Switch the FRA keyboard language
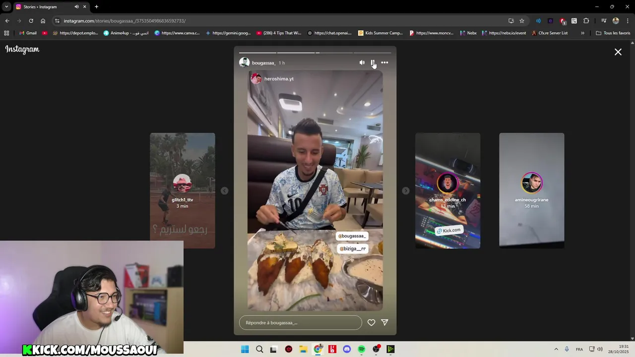This screenshot has width=635, height=357. tap(579, 349)
